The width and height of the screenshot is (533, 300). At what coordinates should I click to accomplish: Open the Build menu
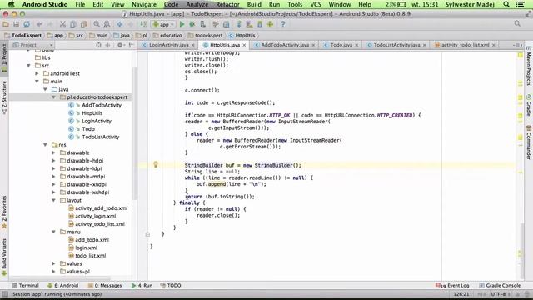coord(254,4)
